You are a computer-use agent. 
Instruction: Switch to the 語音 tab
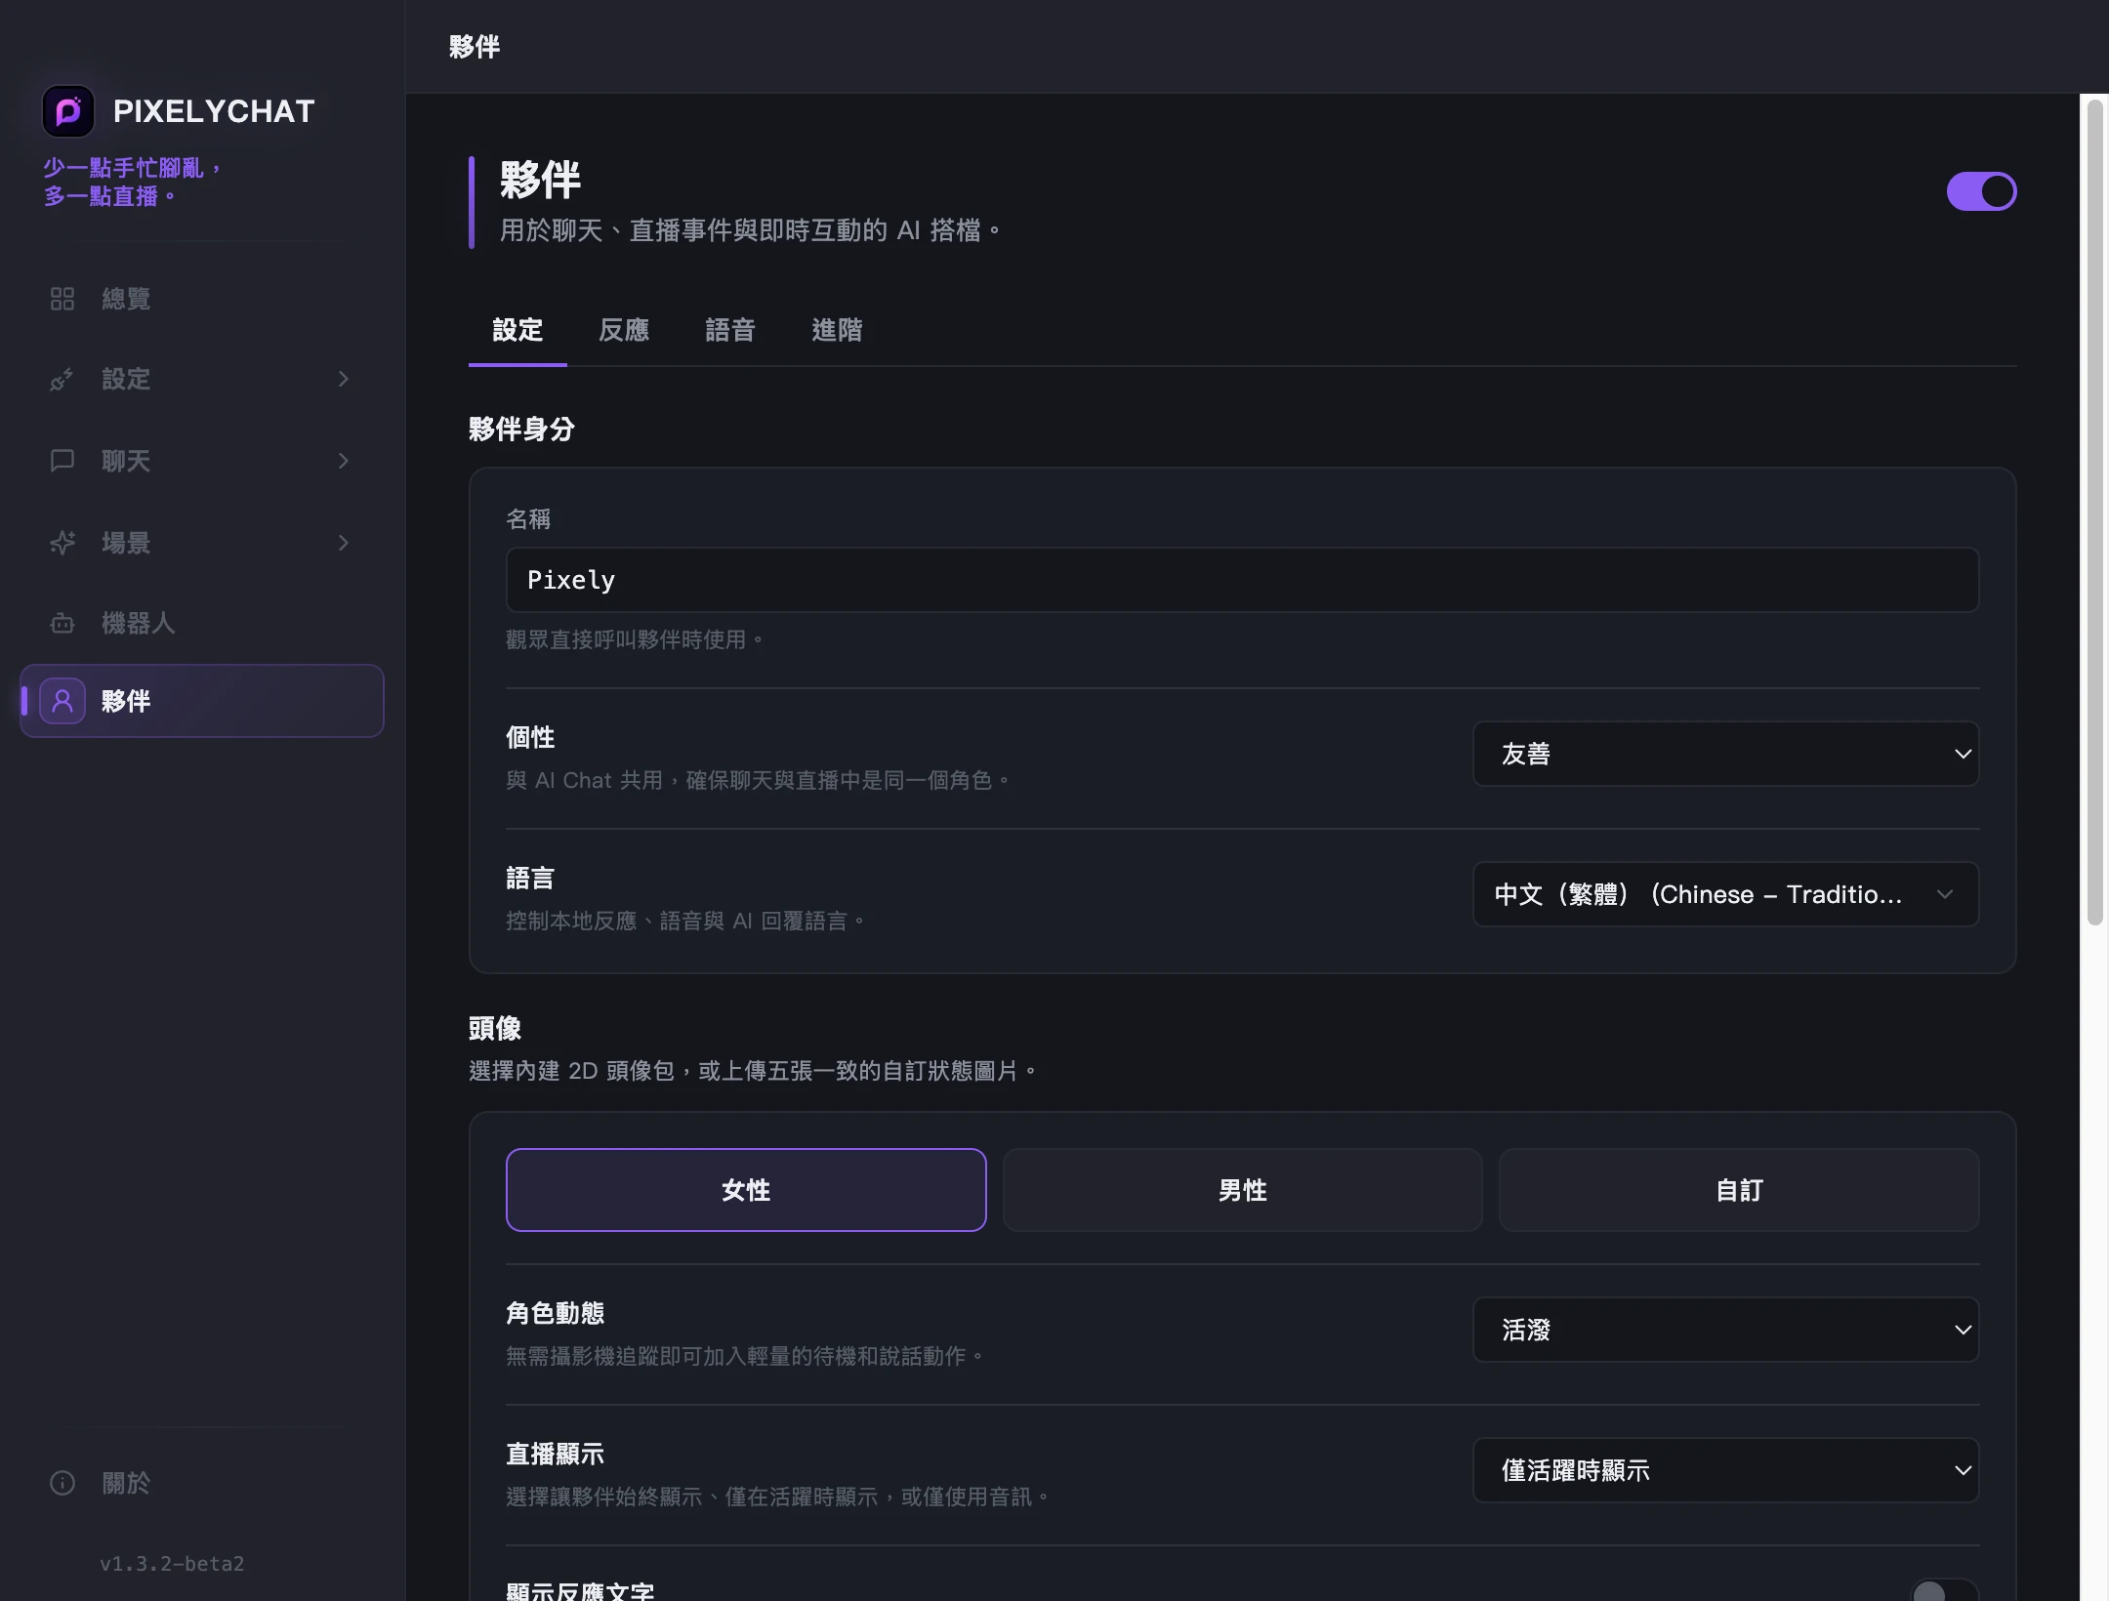[x=730, y=330]
